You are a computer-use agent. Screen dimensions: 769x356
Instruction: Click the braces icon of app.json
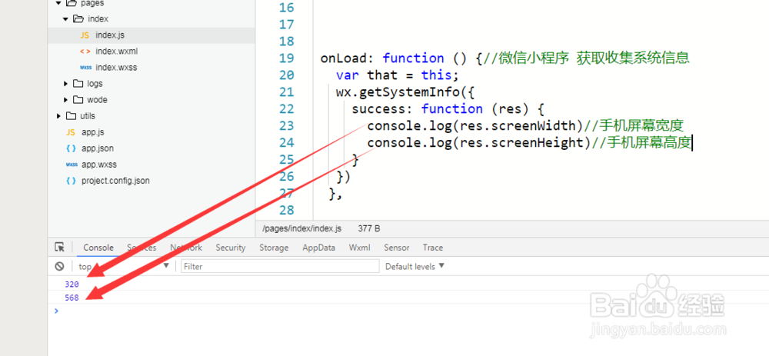(x=71, y=148)
